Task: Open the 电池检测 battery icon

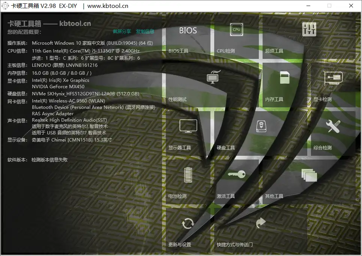Action: tap(188, 175)
